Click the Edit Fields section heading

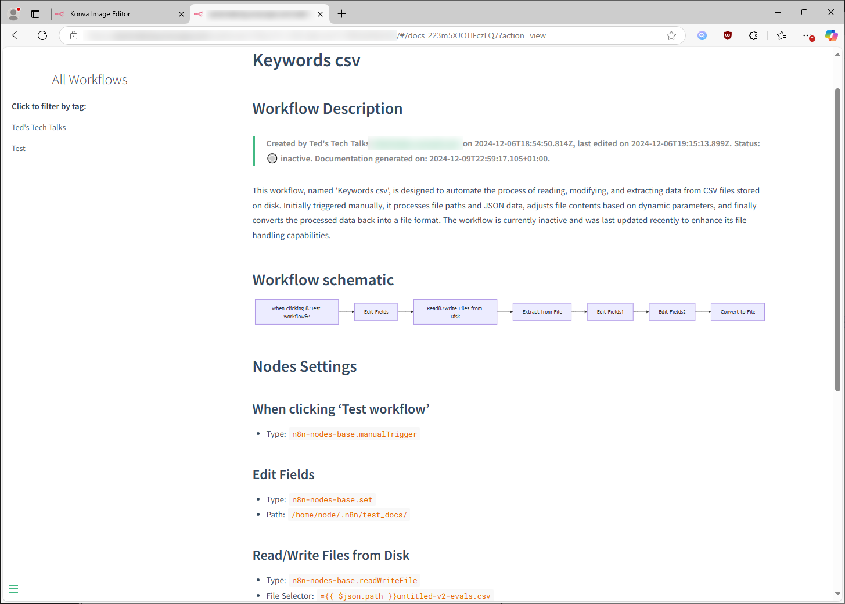(283, 474)
